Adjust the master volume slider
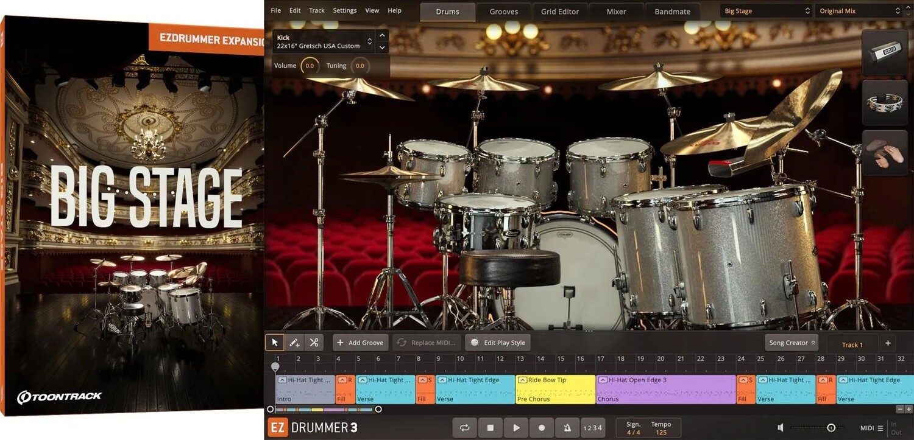914x440 pixels. pyautogui.click(x=831, y=428)
